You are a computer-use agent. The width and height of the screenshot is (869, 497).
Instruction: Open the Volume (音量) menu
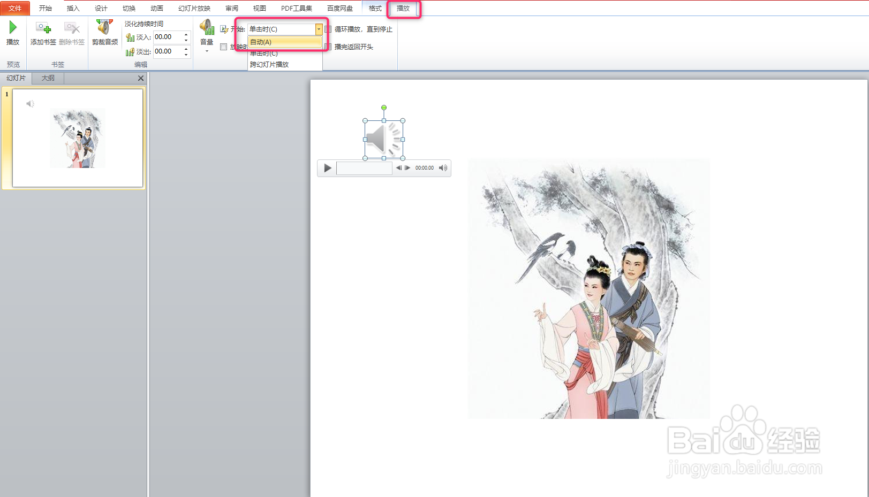coord(207,35)
